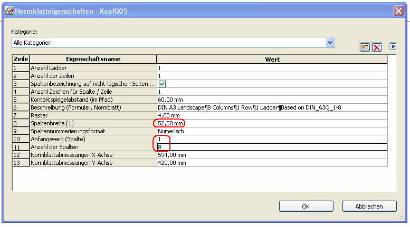The height and width of the screenshot is (227, 410).
Task: Close the Normblatteigenschaften dialog
Action: 398,11
